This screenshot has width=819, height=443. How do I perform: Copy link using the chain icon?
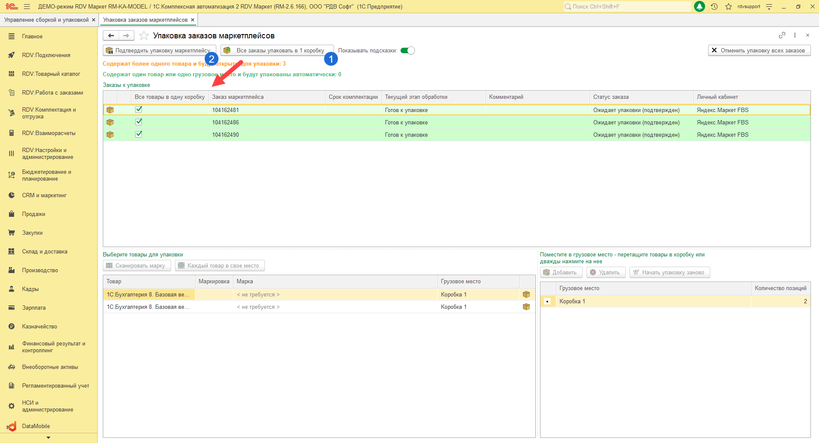[782, 35]
